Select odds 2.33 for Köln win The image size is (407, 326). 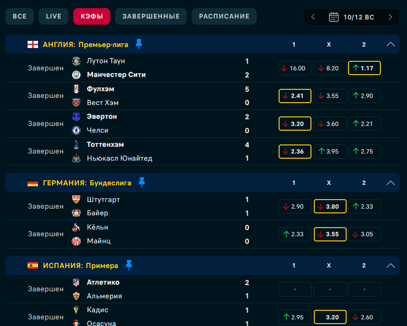pos(295,234)
